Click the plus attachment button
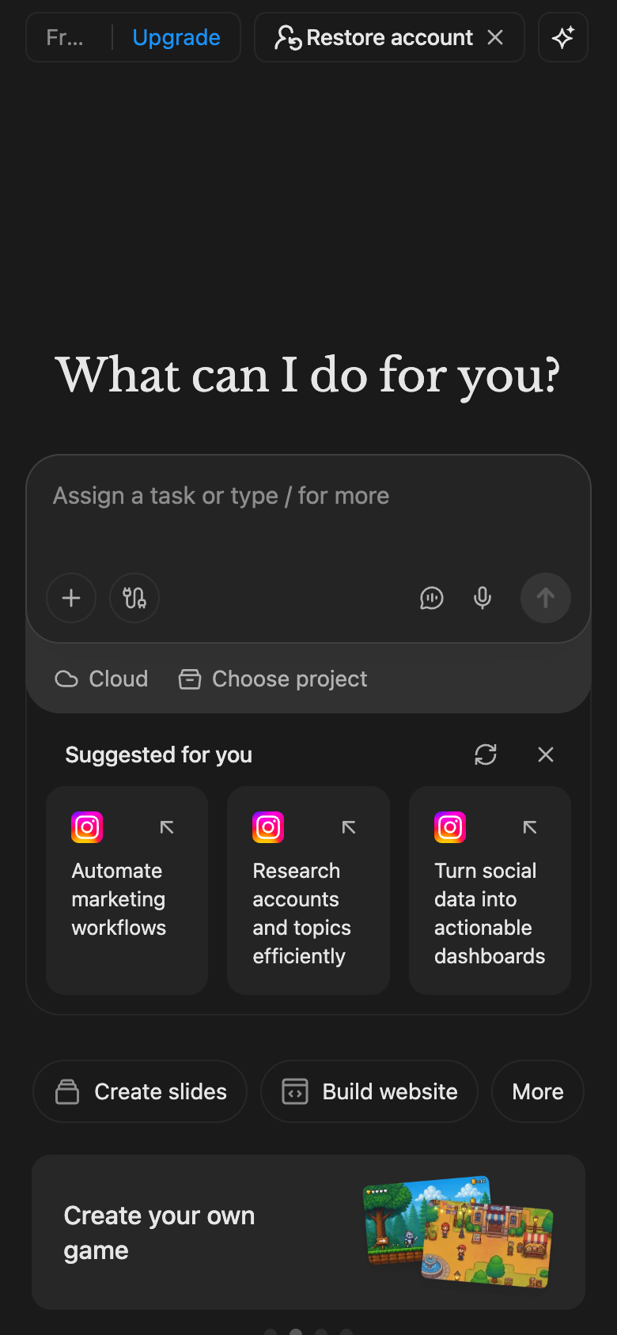617x1335 pixels. coord(71,598)
